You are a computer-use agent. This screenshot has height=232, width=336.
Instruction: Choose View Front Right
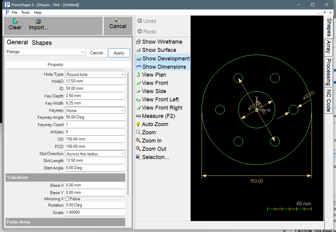tap(159, 108)
